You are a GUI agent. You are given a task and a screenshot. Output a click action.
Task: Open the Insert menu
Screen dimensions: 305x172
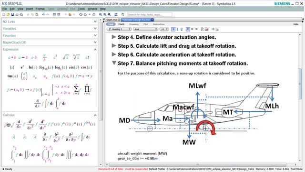[x=30, y=9]
